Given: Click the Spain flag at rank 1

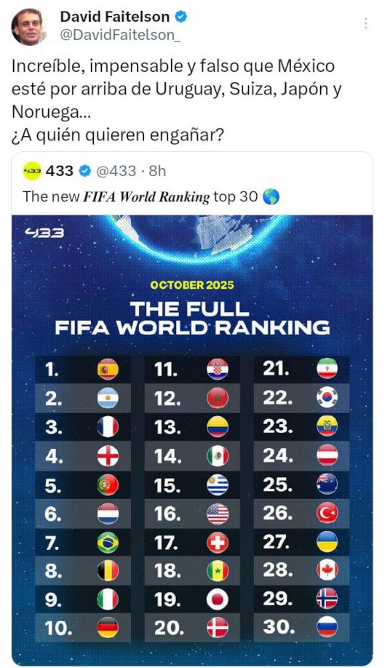Looking at the screenshot, I should pyautogui.click(x=108, y=369).
